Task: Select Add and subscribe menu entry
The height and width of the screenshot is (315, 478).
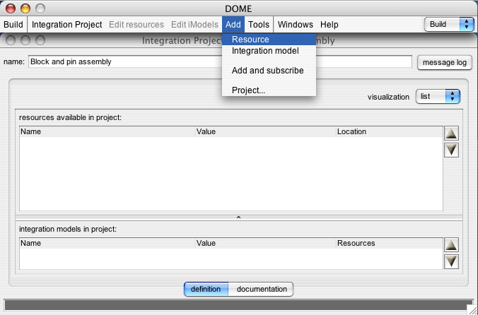Action: 269,71
